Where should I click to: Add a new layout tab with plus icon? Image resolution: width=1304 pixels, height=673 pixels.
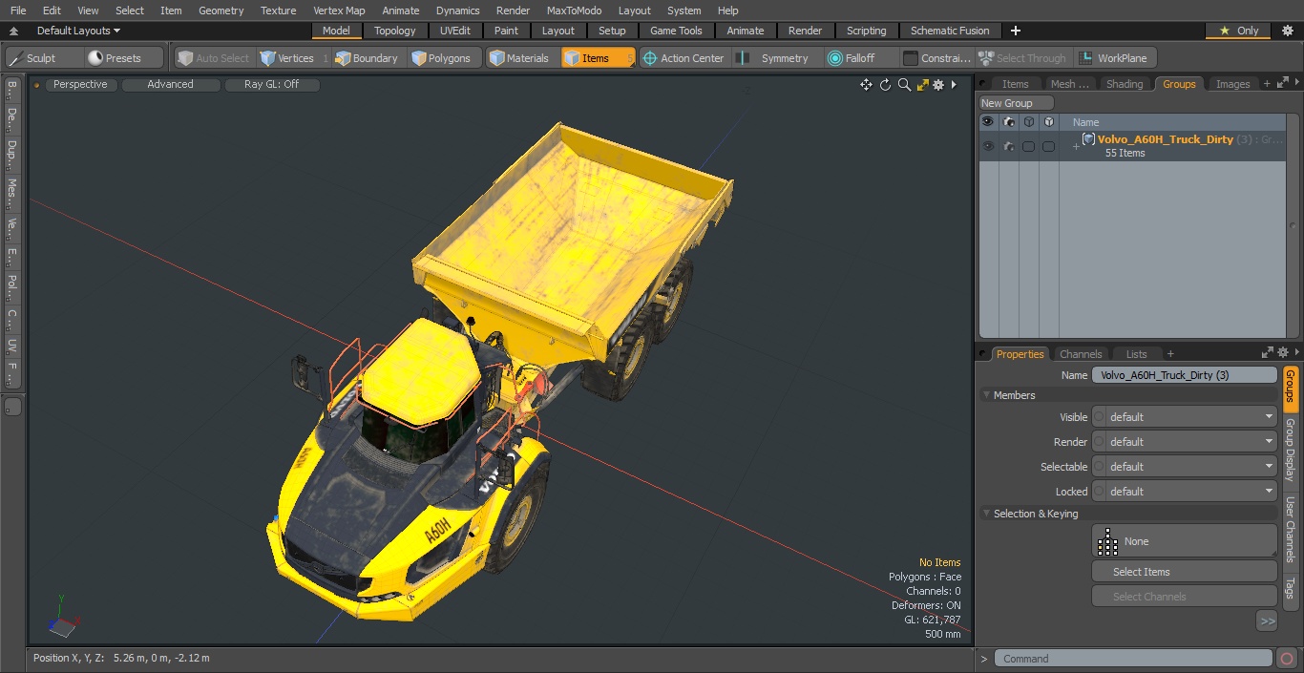[x=1016, y=31]
